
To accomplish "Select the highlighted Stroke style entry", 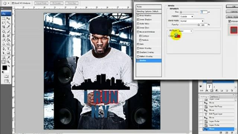I will click(x=149, y=60).
